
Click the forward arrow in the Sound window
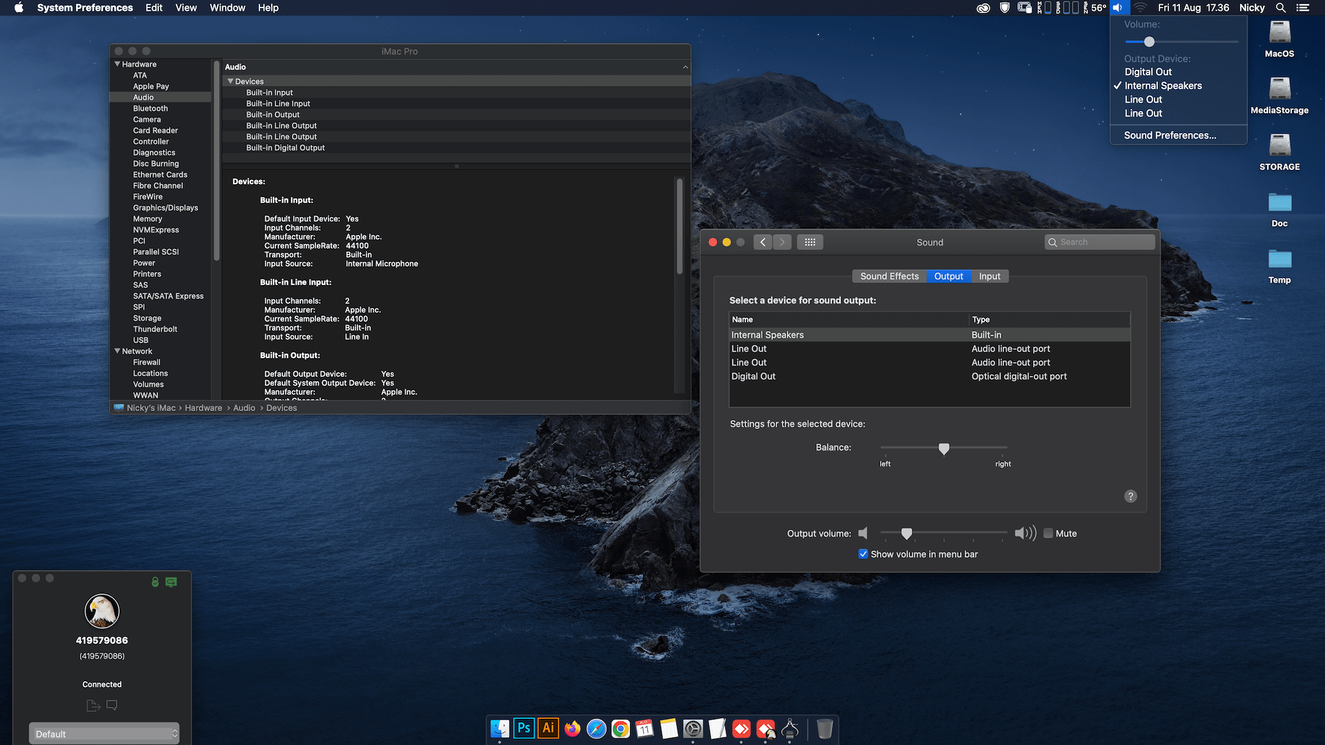point(782,242)
